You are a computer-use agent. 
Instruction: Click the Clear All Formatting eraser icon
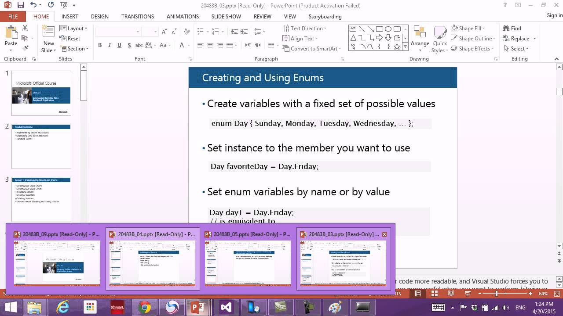pos(187,32)
